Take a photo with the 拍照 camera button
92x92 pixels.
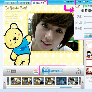click(46, 71)
